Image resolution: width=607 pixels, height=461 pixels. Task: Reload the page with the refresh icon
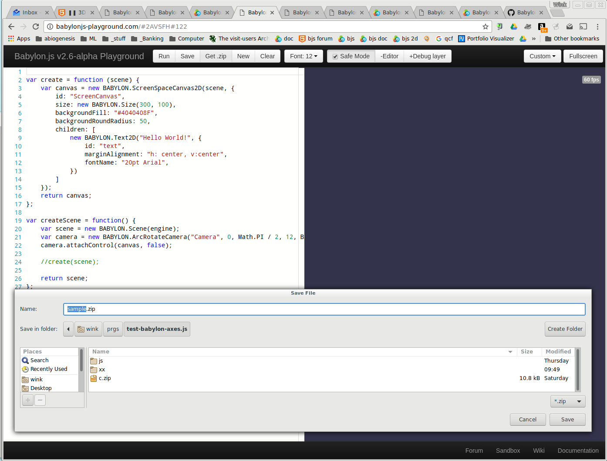point(36,27)
